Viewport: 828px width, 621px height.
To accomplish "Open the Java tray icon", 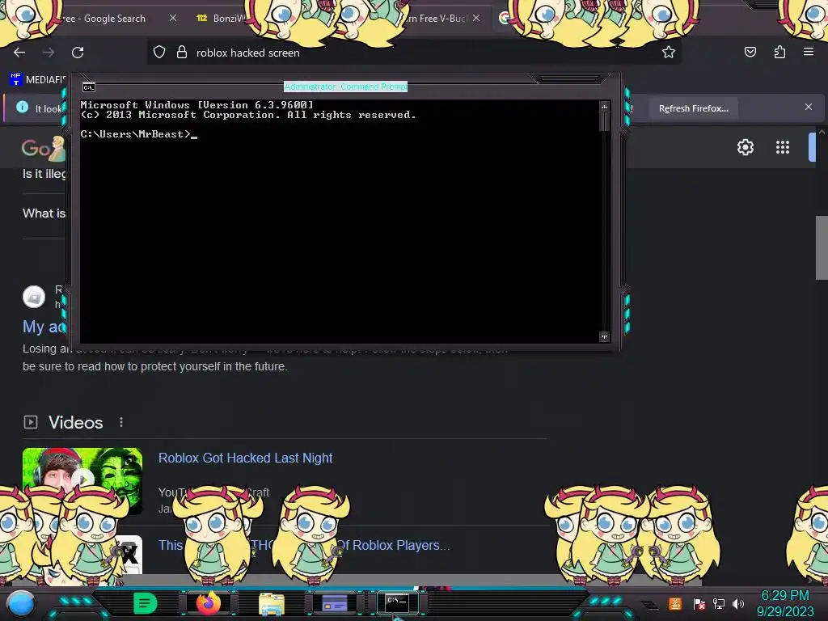I will [675, 603].
